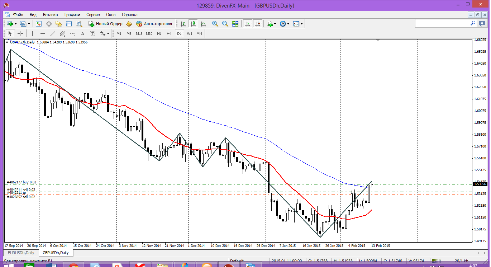Screen dimensions: 491x267
Task: Toggle the Auto Scroll chart button
Action: tap(247, 24)
